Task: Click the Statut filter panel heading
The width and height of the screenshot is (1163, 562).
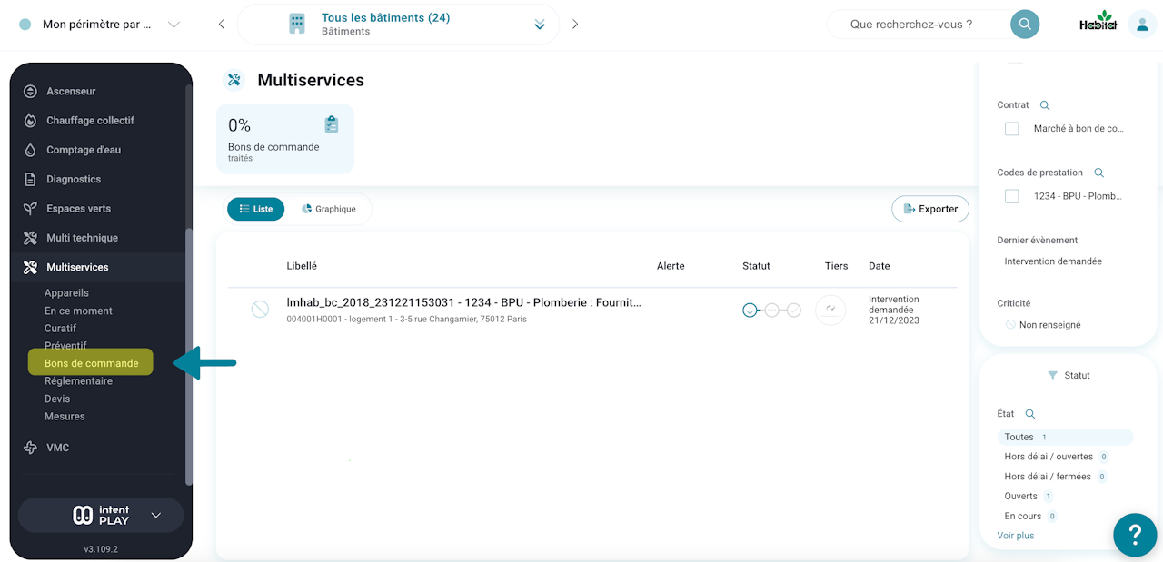Action: coord(1069,375)
